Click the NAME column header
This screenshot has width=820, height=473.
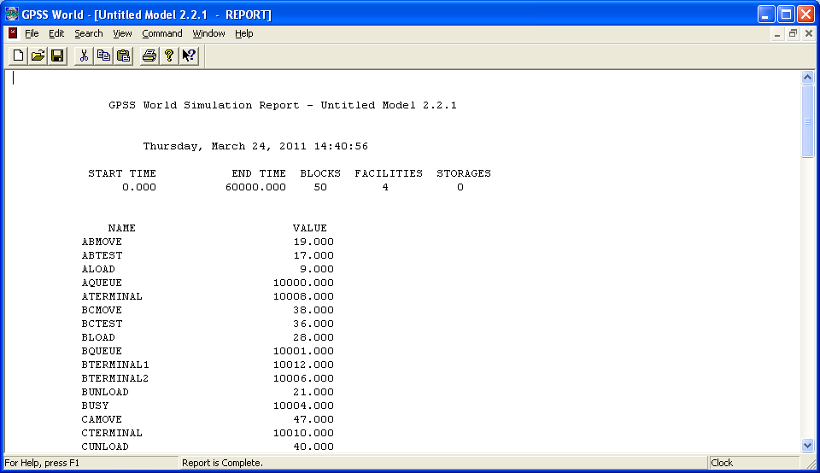click(x=122, y=228)
